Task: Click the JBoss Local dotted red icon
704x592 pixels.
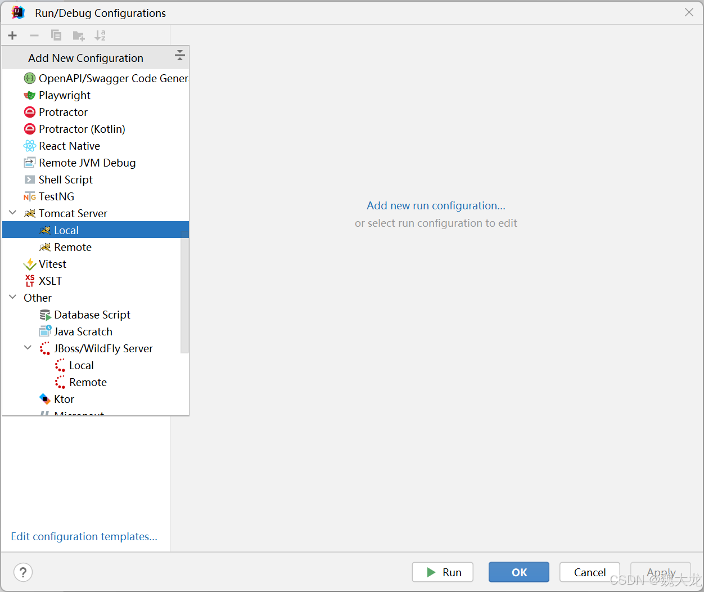Action: coord(60,365)
